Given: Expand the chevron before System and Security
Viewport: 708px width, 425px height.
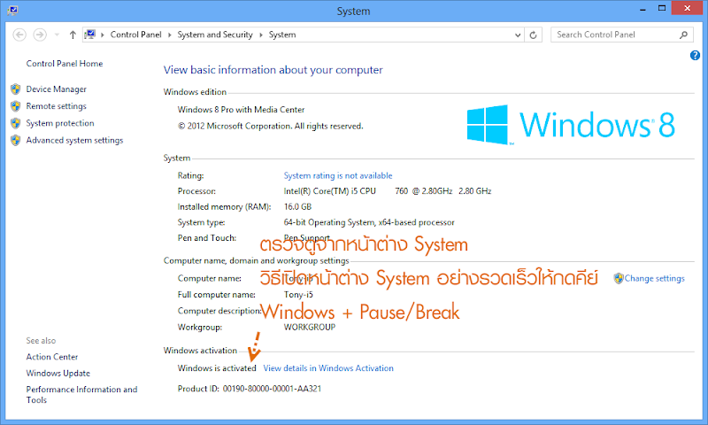Looking at the screenshot, I should tap(169, 35).
